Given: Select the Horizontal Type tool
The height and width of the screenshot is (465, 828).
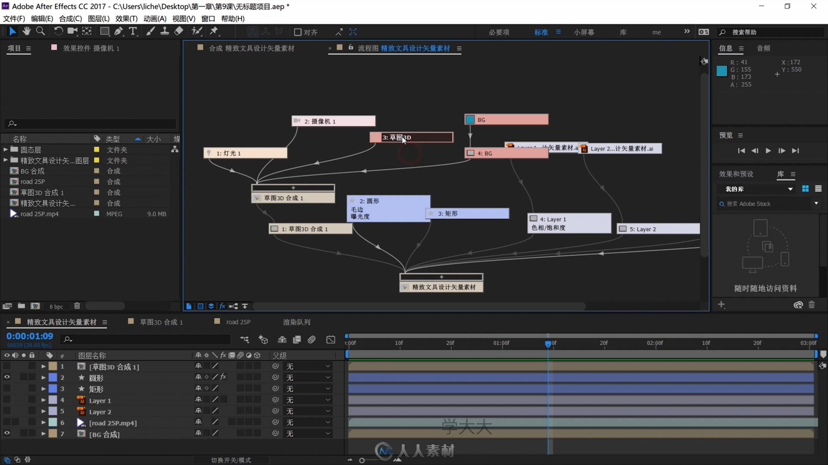Looking at the screenshot, I should (x=133, y=31).
